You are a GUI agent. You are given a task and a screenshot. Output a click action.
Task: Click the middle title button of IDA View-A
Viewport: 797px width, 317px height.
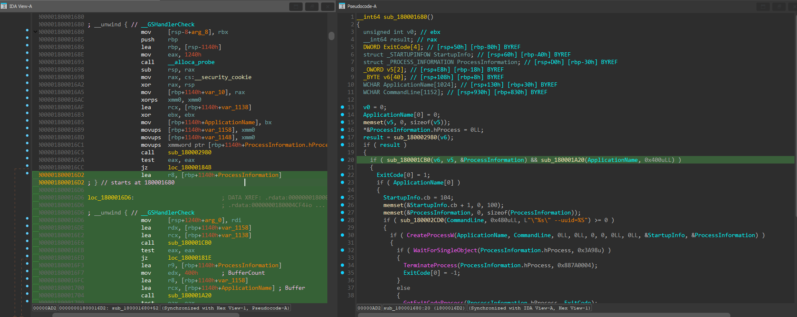point(312,7)
